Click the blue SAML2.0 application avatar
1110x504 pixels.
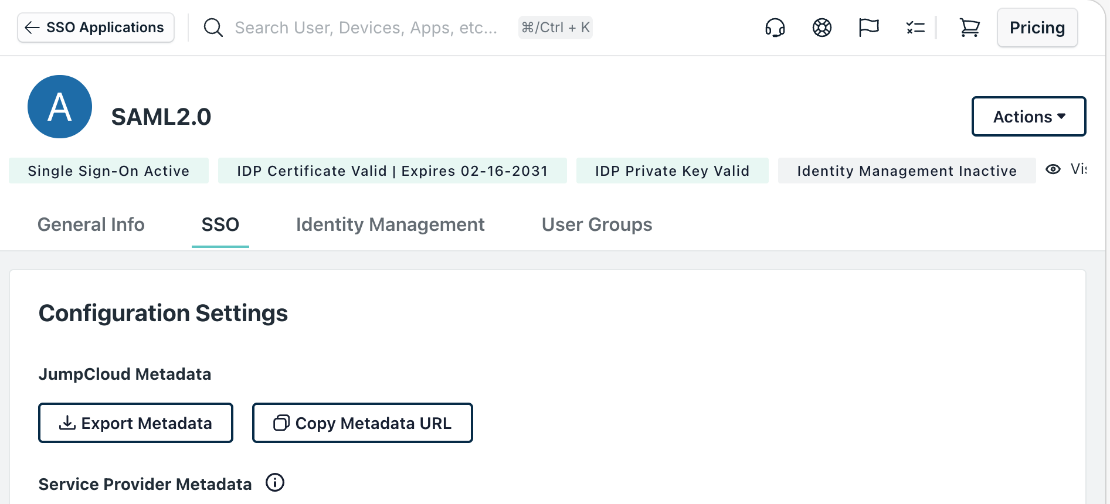pos(60,107)
